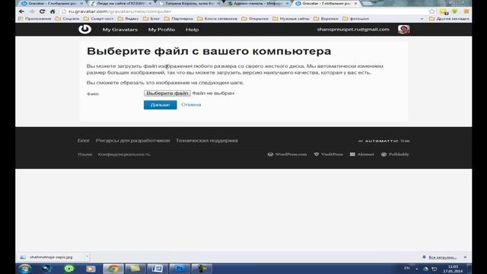Switch to the Люди на сайте tab
Image resolution: width=487 pixels, height=274 pixels.
pyautogui.click(x=122, y=3)
